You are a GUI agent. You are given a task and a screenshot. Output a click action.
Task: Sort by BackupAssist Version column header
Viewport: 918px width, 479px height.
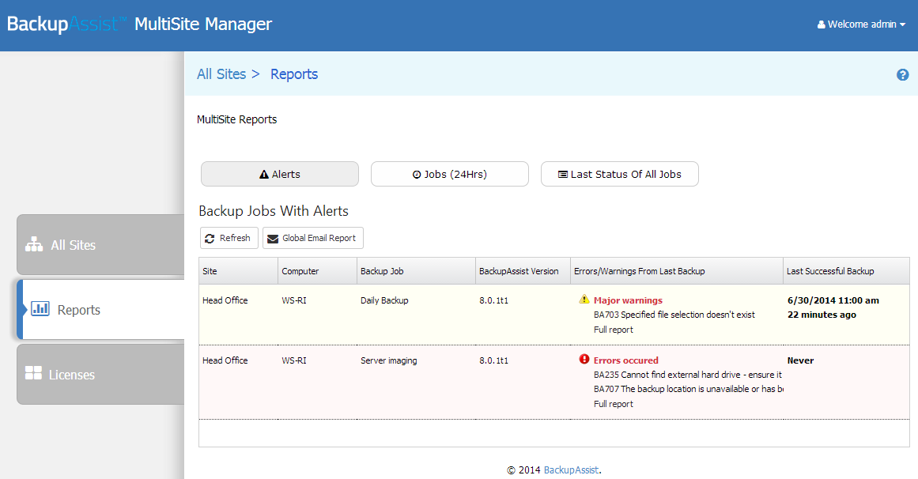point(523,271)
